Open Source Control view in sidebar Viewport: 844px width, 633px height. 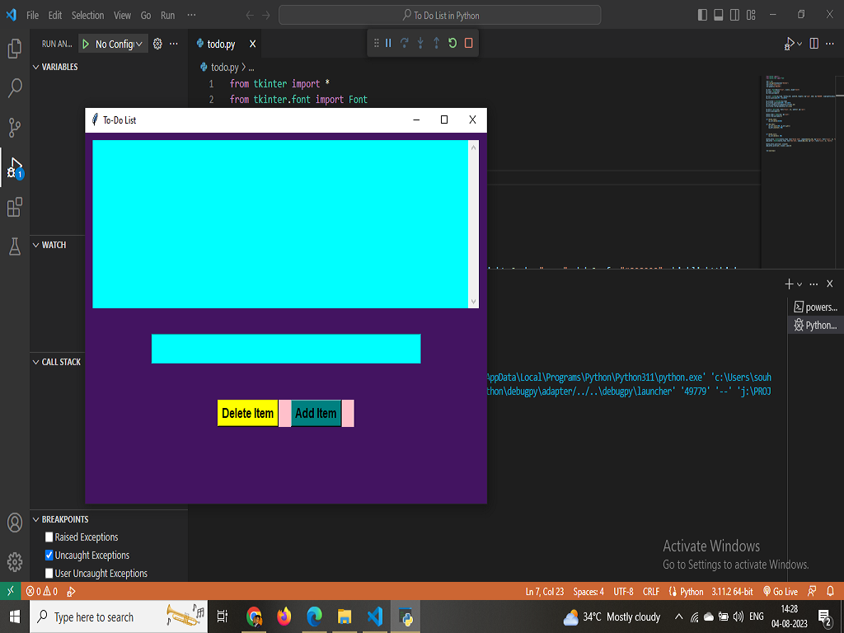[x=14, y=128]
